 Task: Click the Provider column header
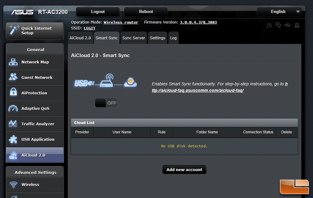point(82,132)
